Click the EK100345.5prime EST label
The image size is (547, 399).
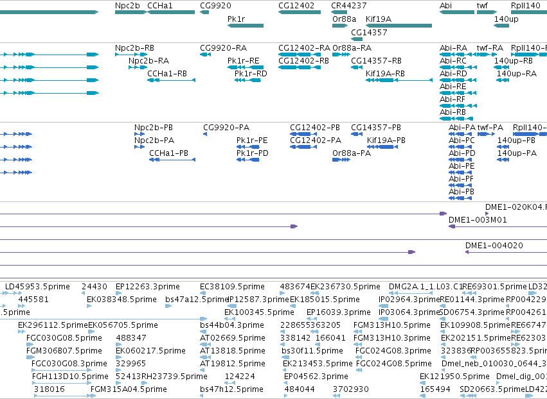click(x=259, y=312)
